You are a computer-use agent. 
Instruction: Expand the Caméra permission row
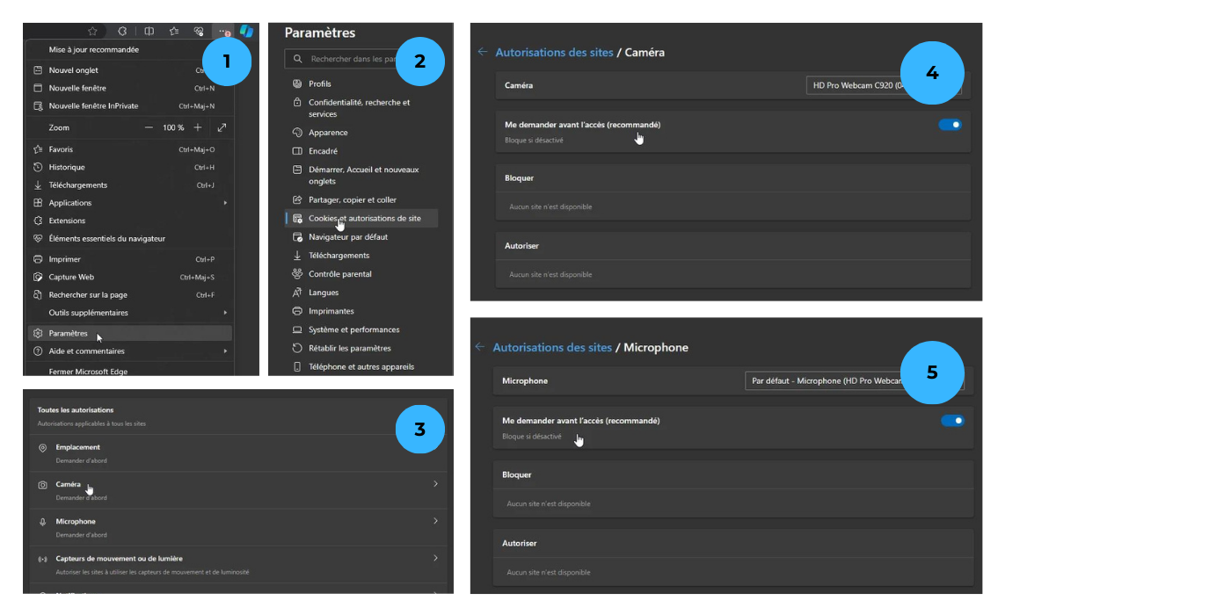coord(237,484)
